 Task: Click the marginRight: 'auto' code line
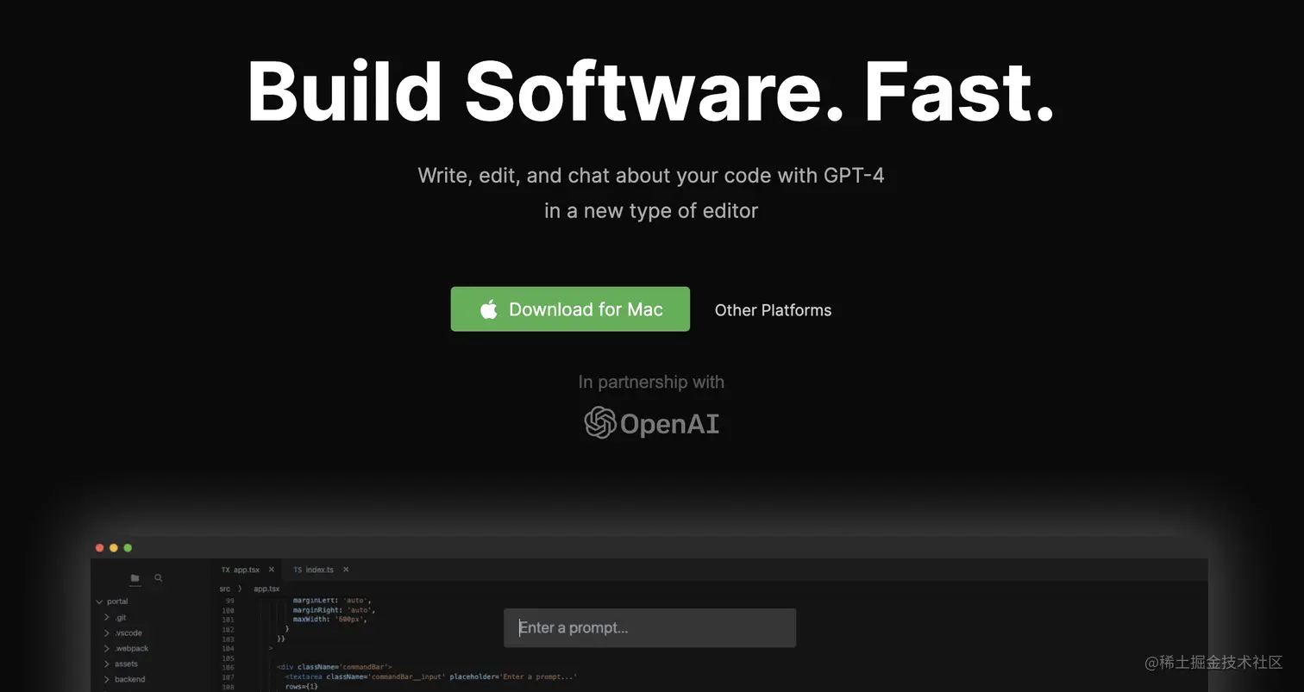pos(333,609)
